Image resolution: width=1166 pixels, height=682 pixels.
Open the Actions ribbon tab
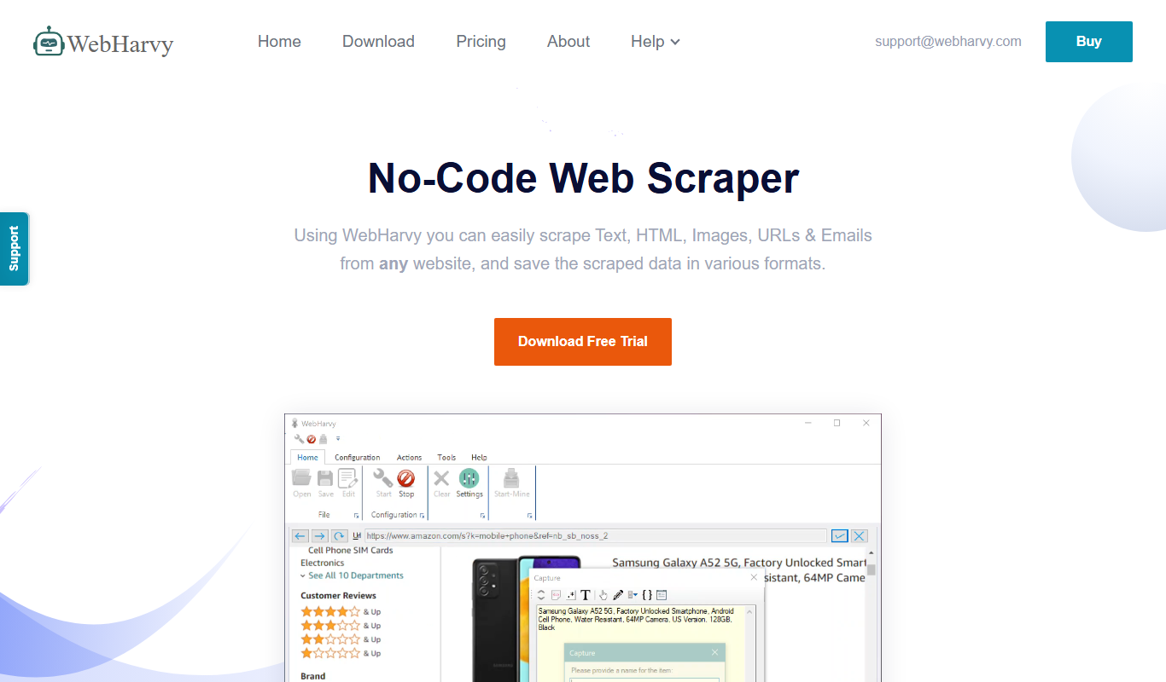(409, 457)
